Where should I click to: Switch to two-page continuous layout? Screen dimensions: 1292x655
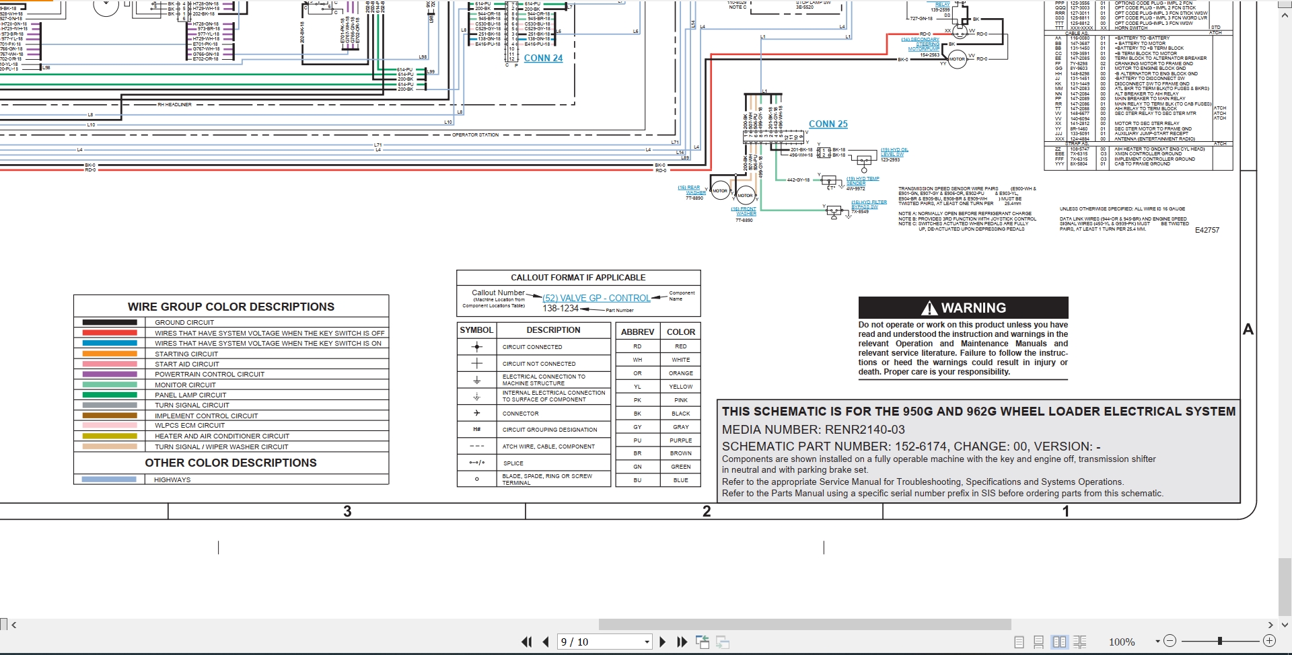pos(1079,642)
